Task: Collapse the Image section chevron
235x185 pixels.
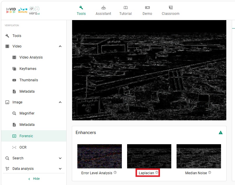Action: 60,102
